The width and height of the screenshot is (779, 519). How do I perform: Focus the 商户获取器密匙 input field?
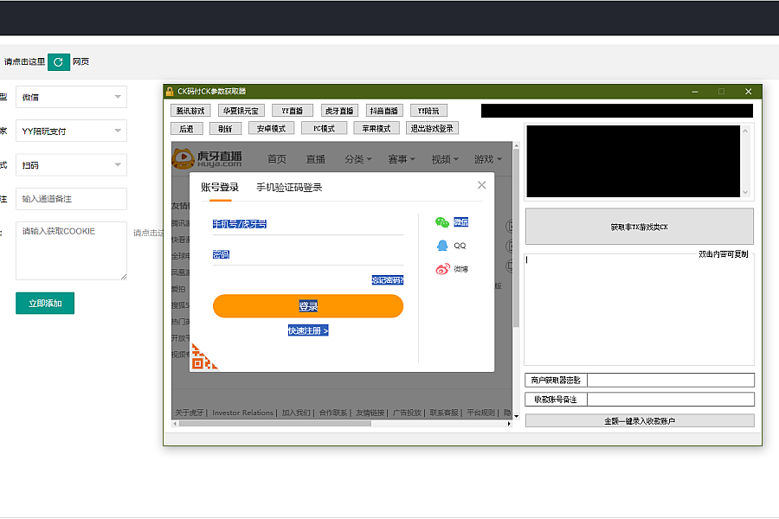pos(671,380)
